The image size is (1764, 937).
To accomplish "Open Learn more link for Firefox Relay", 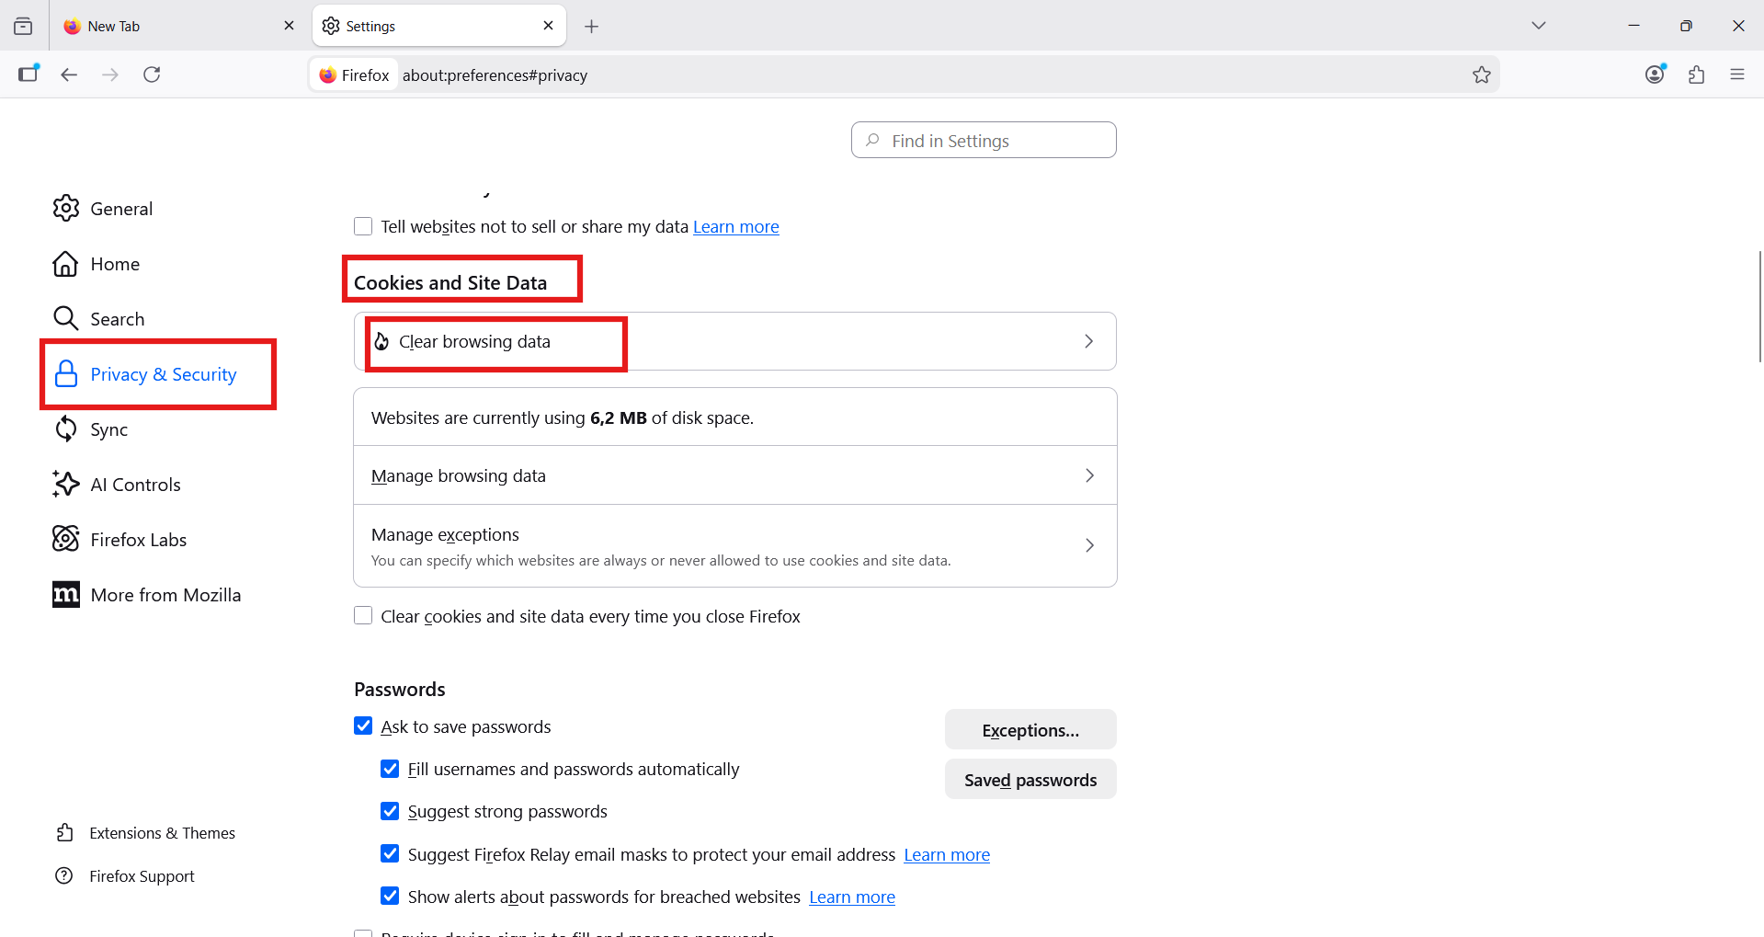I will pos(947,854).
